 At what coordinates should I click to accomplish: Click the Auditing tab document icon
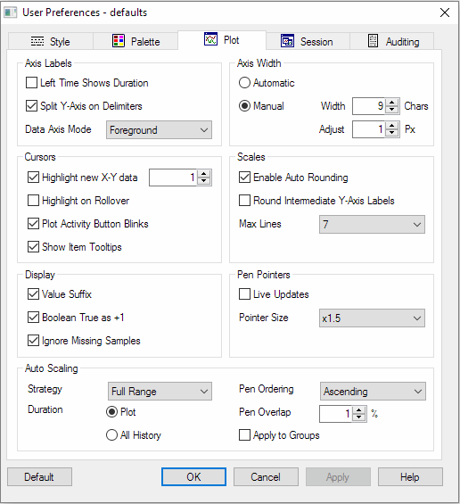pos(373,41)
